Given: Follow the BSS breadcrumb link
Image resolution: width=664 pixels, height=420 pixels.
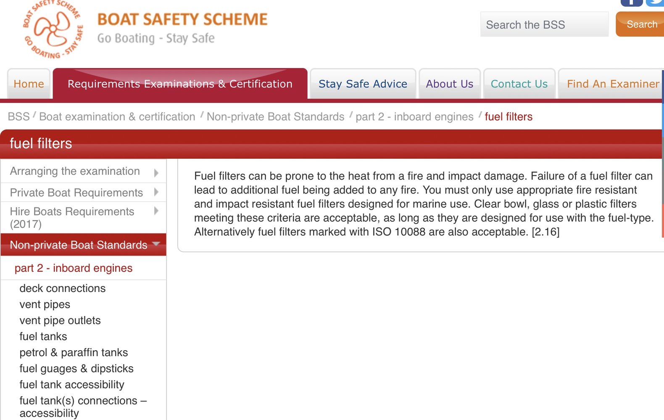Looking at the screenshot, I should pyautogui.click(x=19, y=117).
